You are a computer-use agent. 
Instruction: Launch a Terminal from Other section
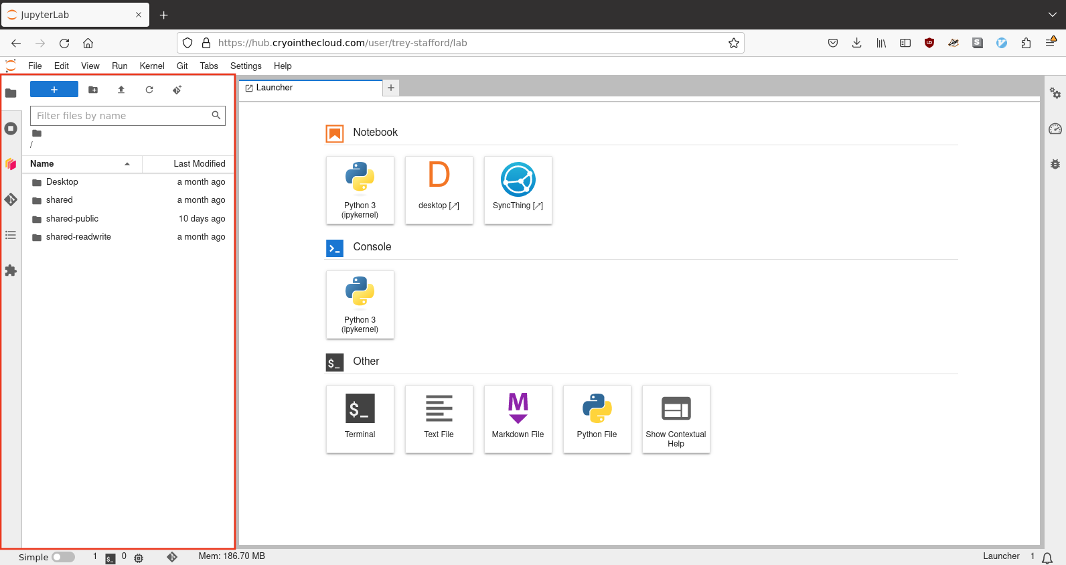tap(360, 419)
